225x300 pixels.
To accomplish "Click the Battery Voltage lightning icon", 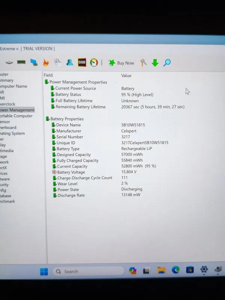I will 54,172.
